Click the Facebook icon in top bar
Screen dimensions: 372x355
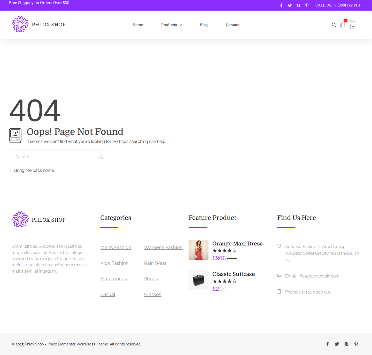click(281, 5)
